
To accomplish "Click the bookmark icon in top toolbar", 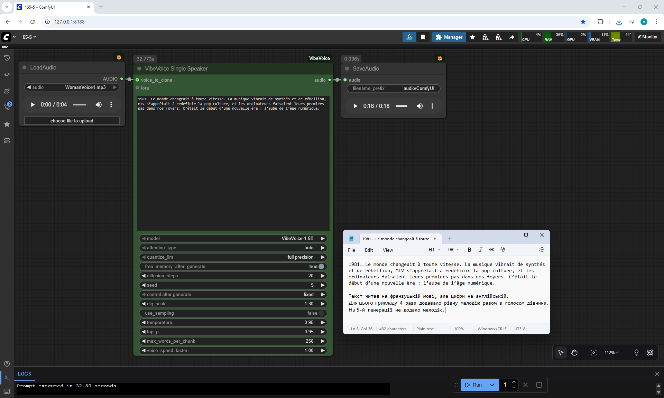I will 423,37.
